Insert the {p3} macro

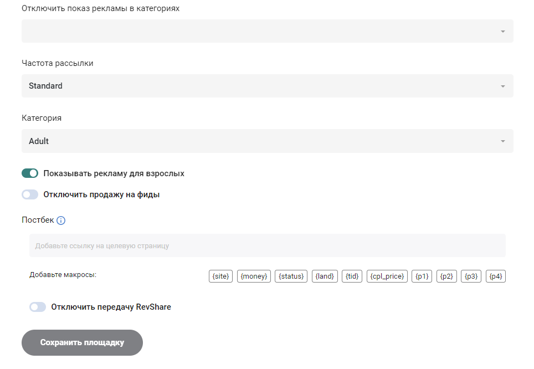[470, 276]
